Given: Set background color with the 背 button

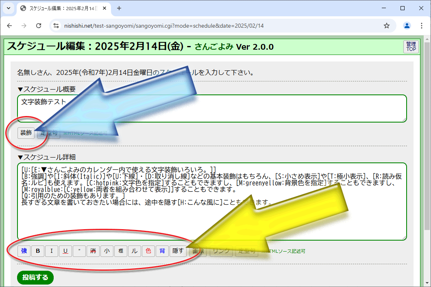Looking at the screenshot, I should [162, 251].
